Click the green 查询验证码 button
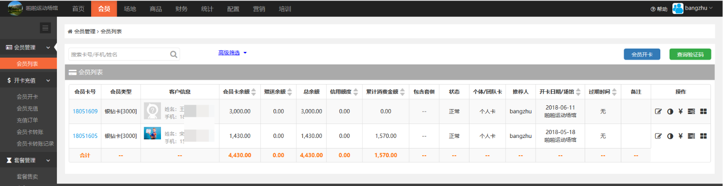This screenshot has width=723, height=186. [x=690, y=54]
